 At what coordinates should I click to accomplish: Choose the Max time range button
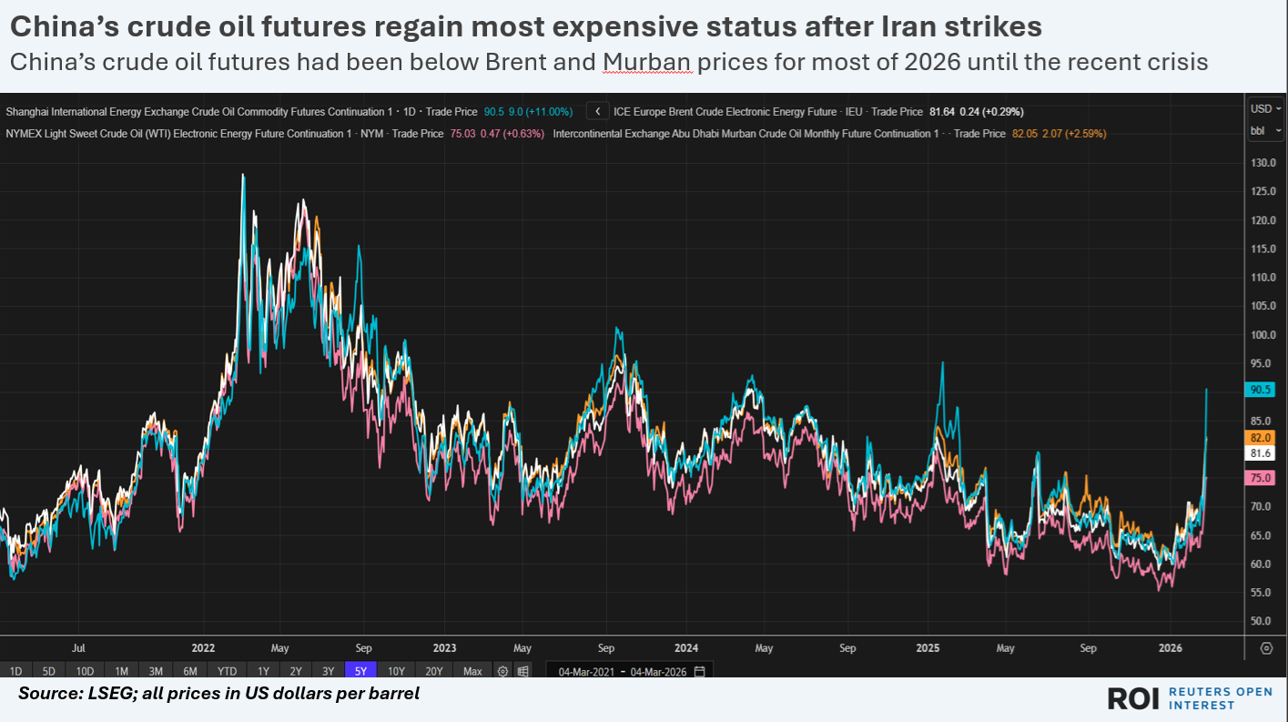472,672
